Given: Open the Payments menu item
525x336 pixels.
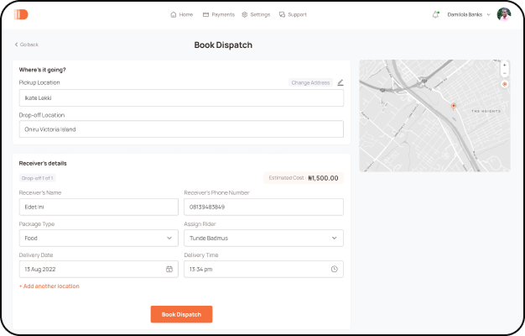Looking at the screenshot, I should coord(219,14).
